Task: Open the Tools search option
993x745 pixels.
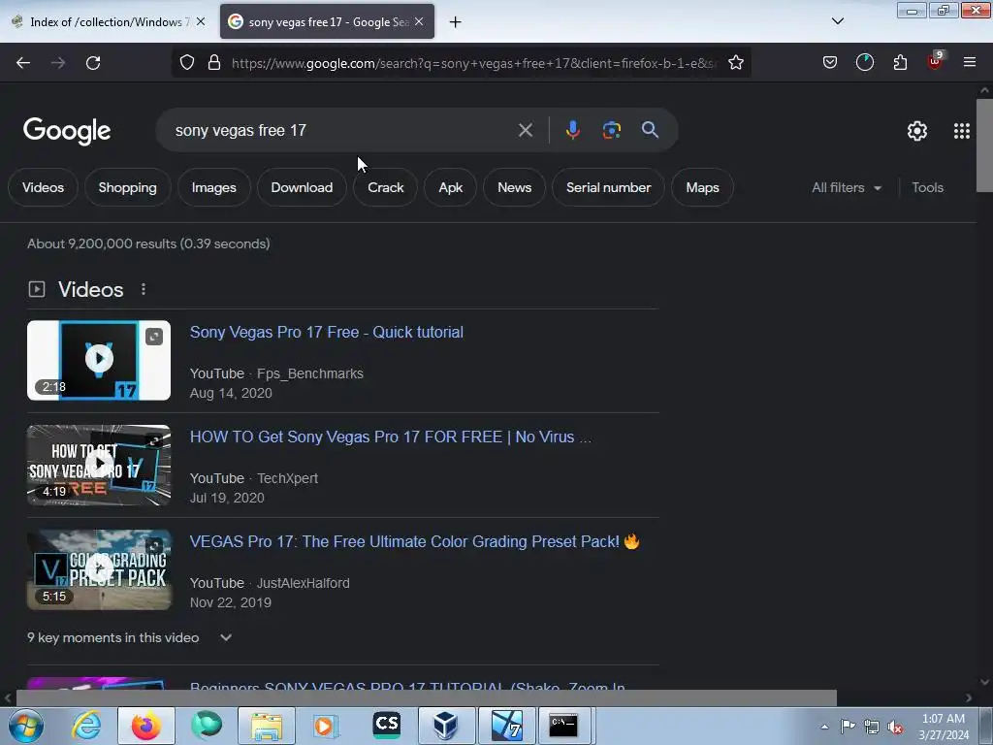Action: (927, 187)
